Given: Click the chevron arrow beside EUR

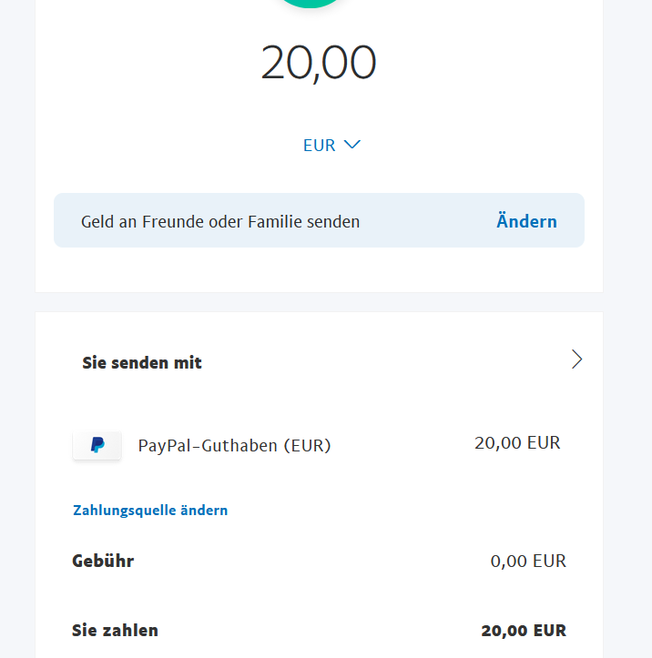Looking at the screenshot, I should tap(352, 145).
